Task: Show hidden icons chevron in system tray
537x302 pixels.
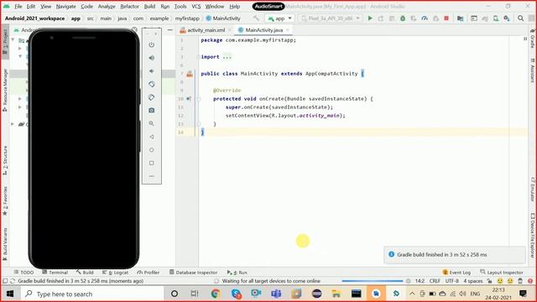Action: (x=412, y=294)
